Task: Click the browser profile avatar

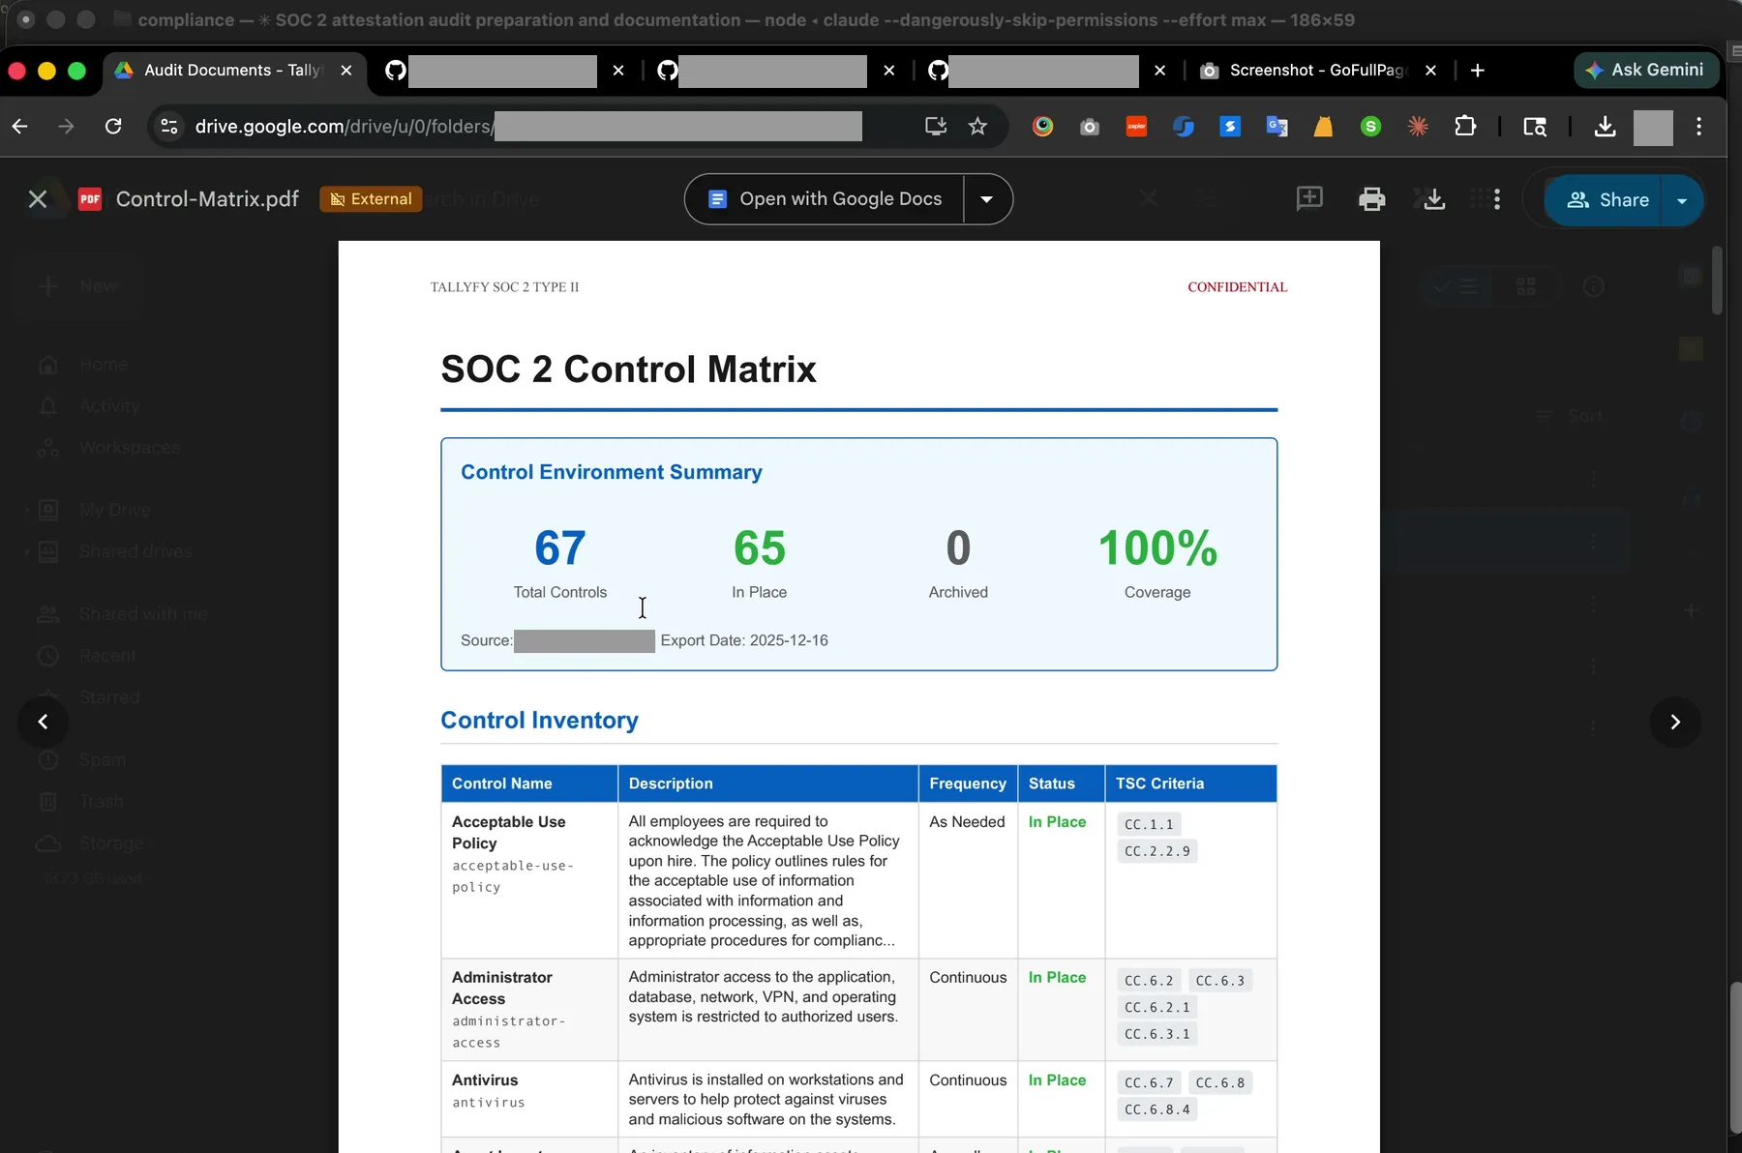Action: 1653,128
